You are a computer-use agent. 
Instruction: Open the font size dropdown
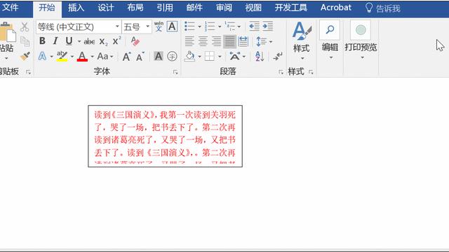(147, 27)
